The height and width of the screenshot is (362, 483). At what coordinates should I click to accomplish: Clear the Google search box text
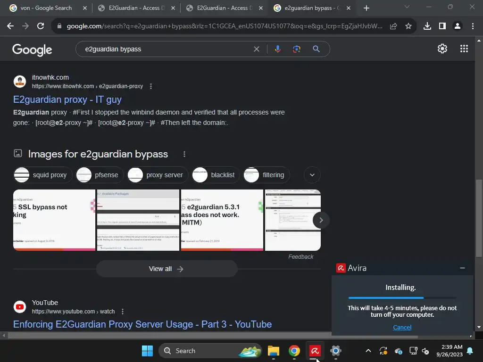(256, 49)
